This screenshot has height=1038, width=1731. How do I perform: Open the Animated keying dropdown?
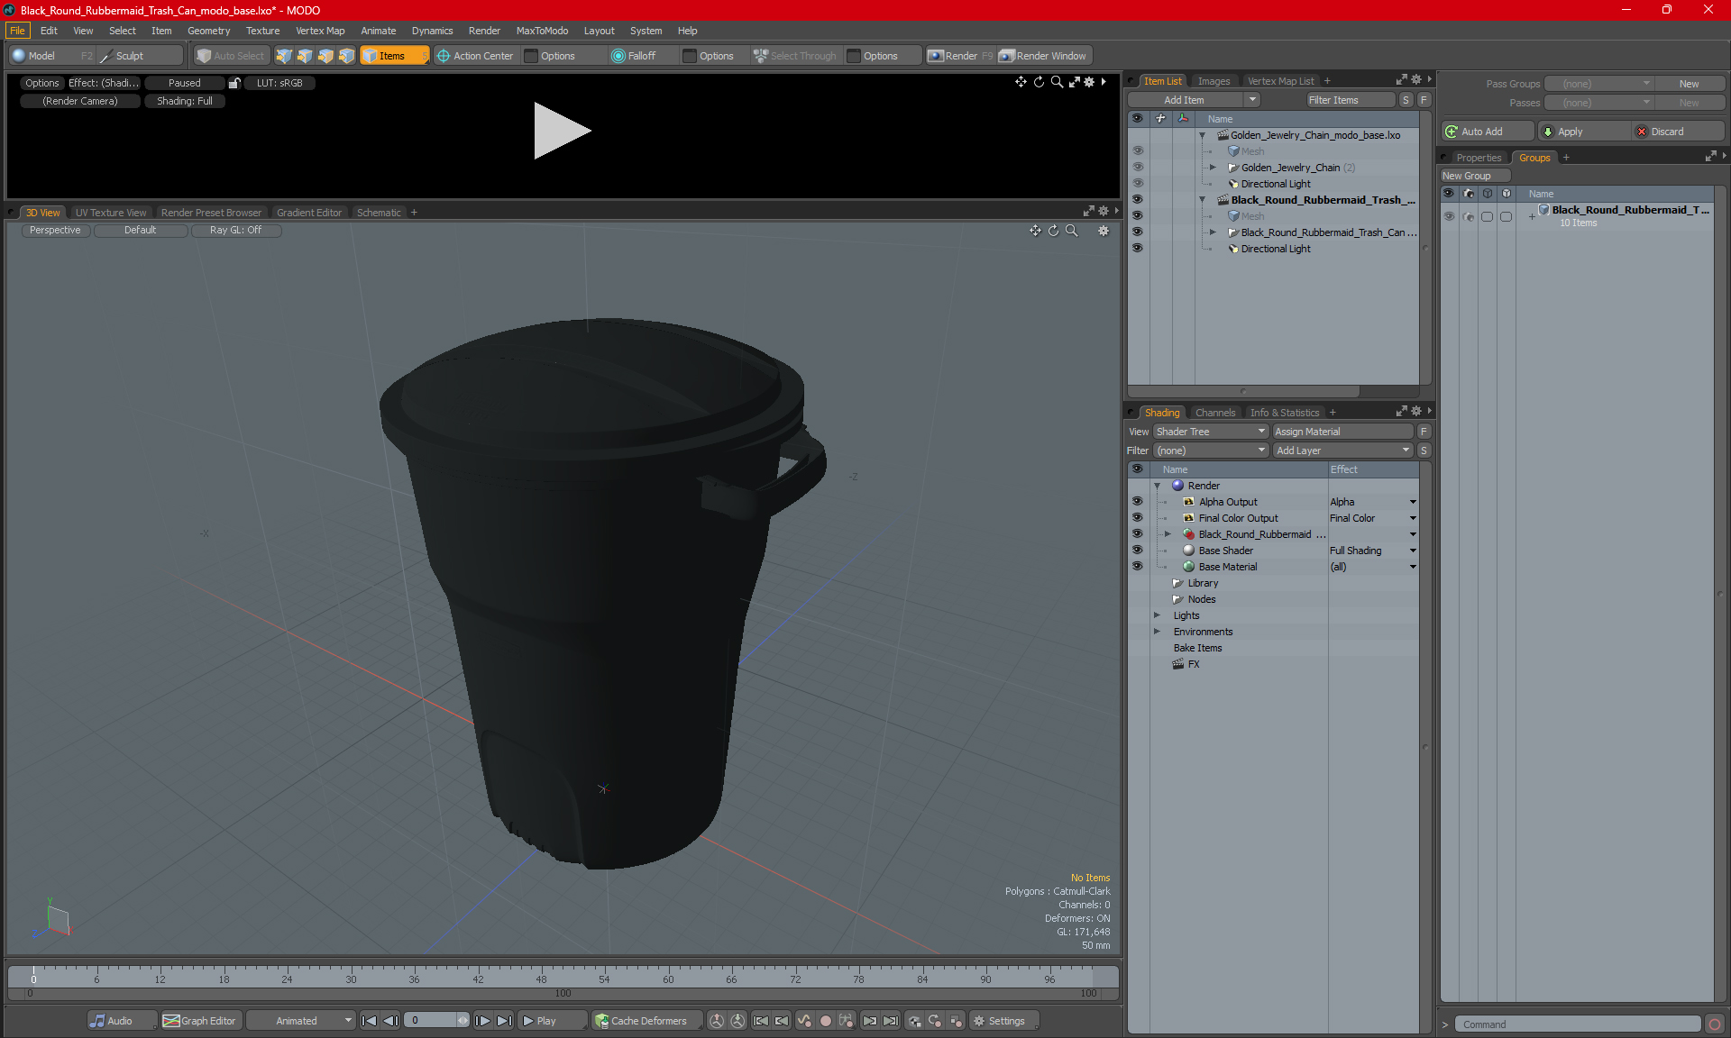[301, 1021]
